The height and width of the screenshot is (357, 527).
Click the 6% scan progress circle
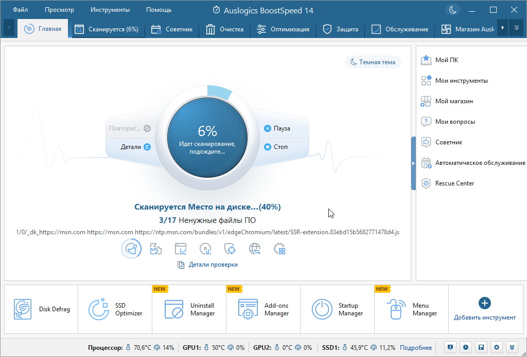[x=207, y=138]
